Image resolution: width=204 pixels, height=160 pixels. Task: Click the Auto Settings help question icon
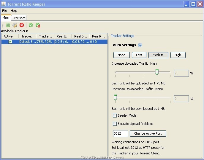click(140, 45)
